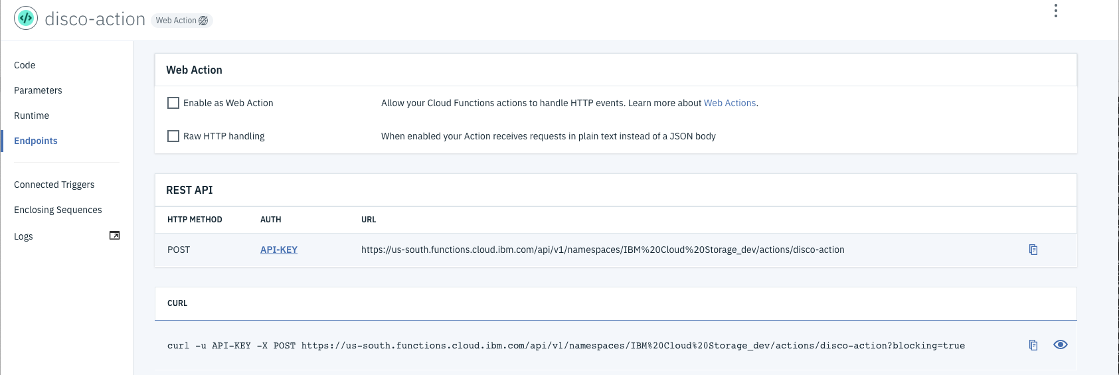1119x375 pixels.
Task: Open the Parameters section
Action: [x=38, y=90]
